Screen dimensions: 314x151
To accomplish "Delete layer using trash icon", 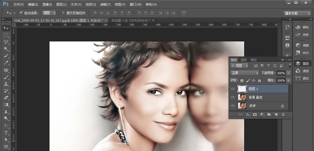I will (x=283, y=115).
